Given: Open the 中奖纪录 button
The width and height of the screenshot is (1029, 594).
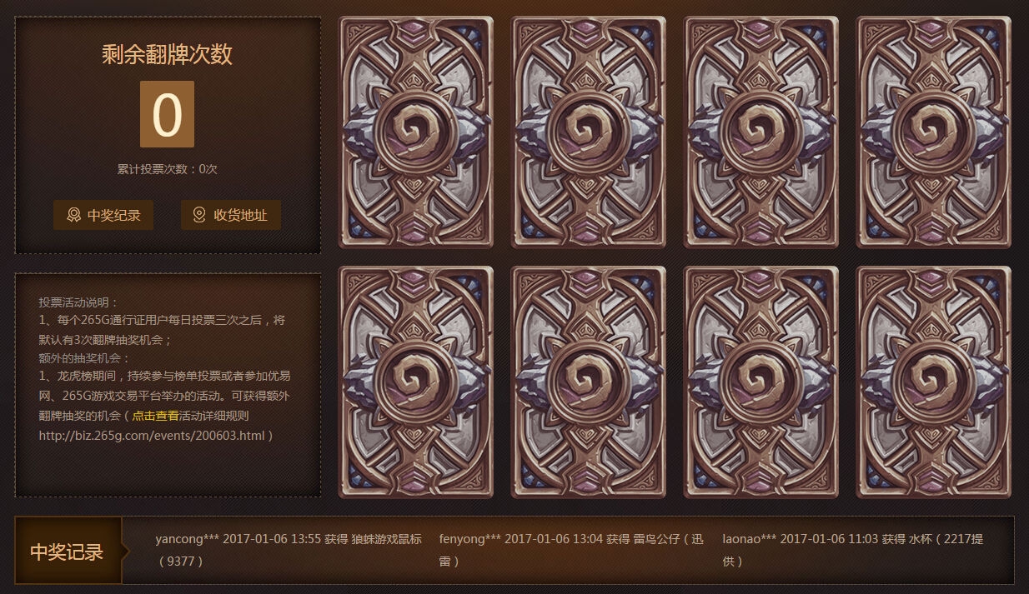Looking at the screenshot, I should pyautogui.click(x=103, y=215).
